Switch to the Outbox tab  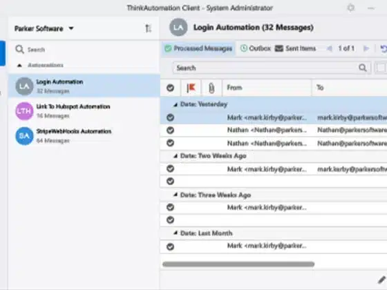click(x=256, y=48)
